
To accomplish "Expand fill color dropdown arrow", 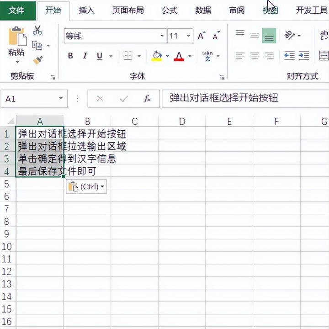I will pos(167,56).
